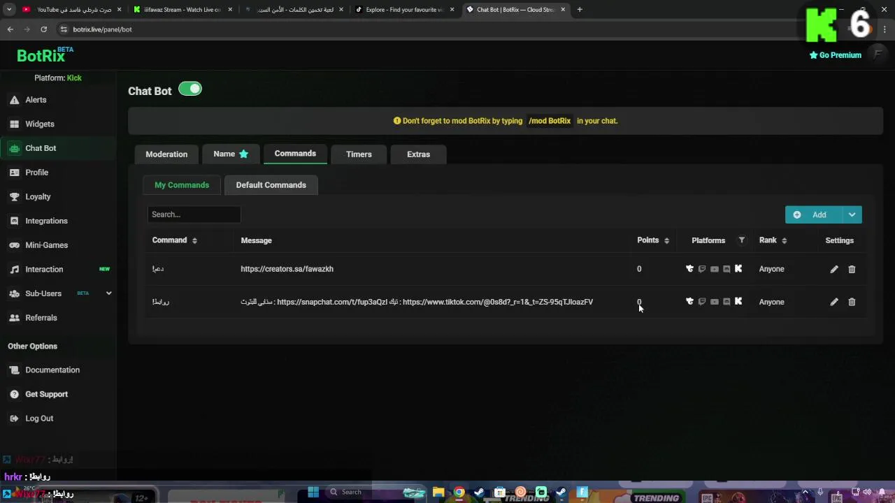
Task: Click the commands Search field
Action: point(194,214)
